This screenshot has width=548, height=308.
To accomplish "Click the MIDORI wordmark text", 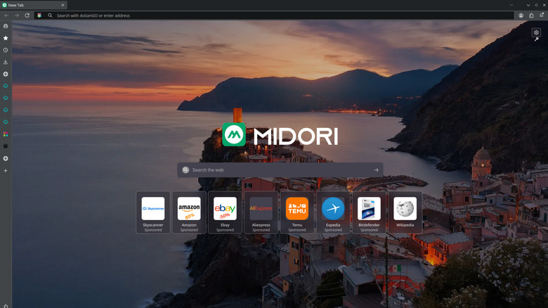I will click(x=296, y=136).
